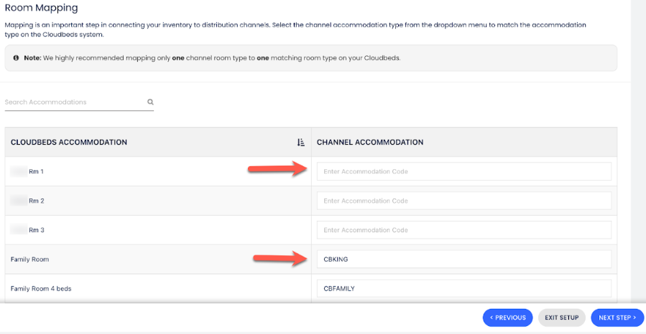Select the Family Room row label

tap(30, 259)
